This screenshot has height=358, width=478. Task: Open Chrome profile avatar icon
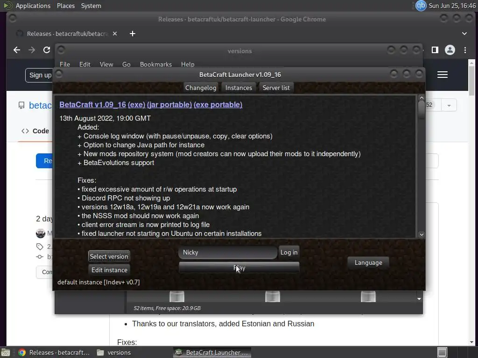tap(450, 50)
